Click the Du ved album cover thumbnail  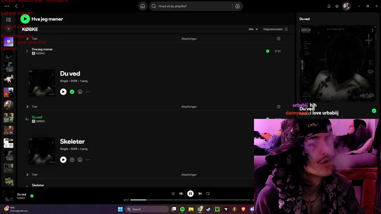click(42, 83)
